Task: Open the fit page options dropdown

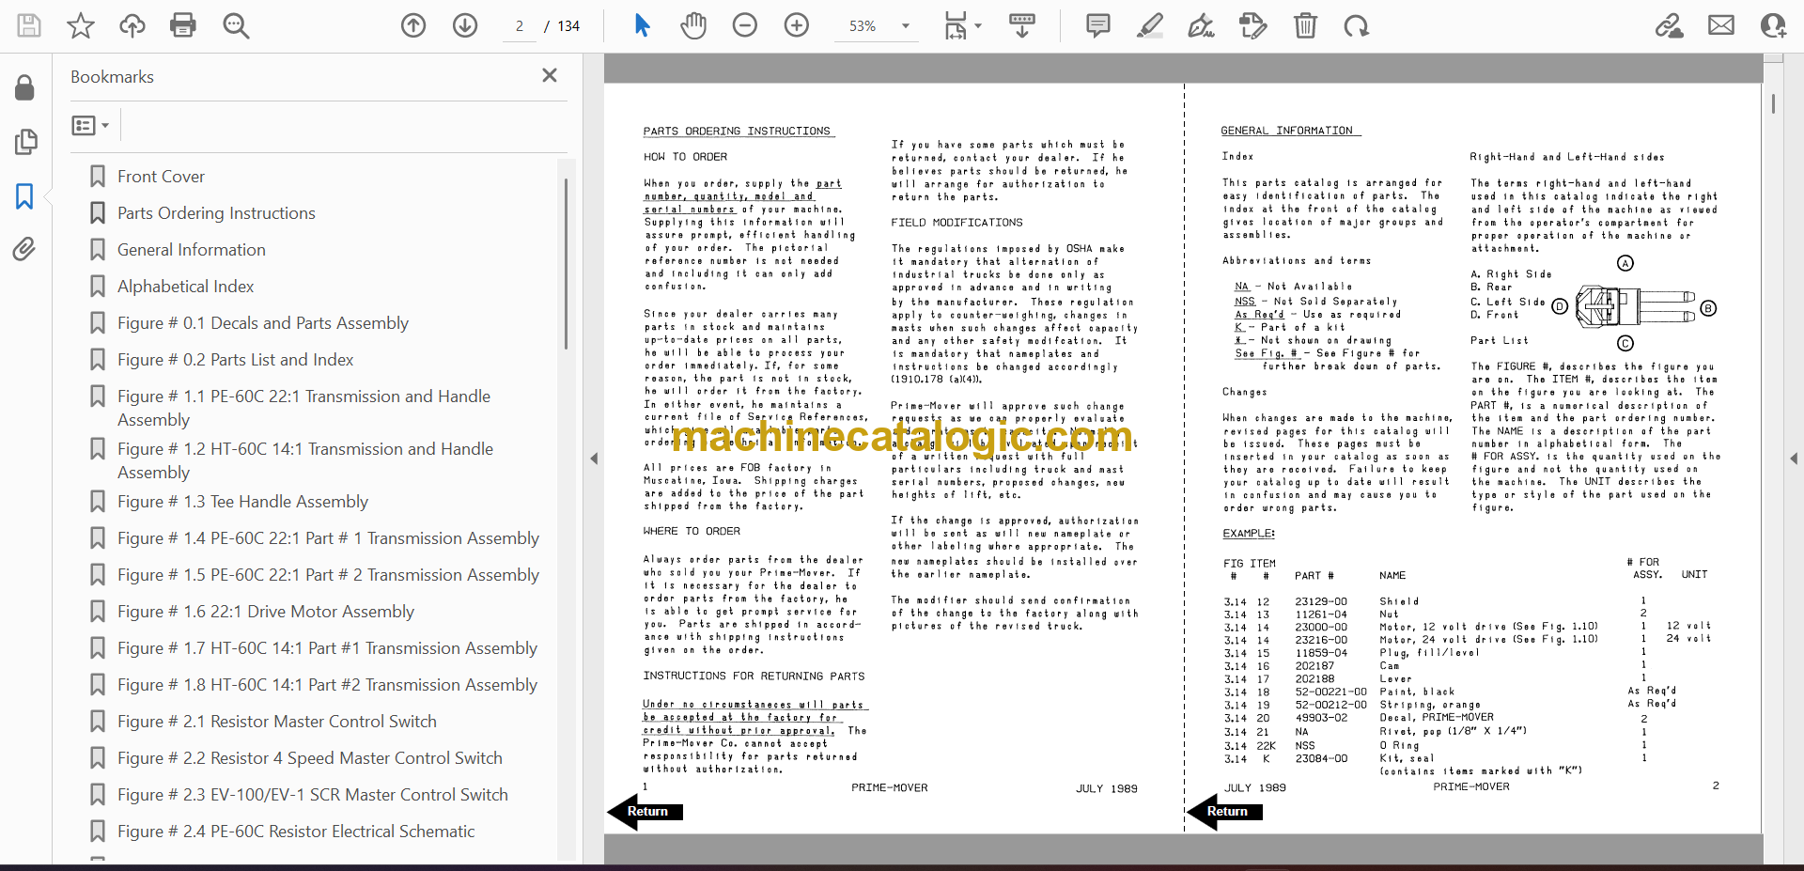Action: pyautogui.click(x=962, y=25)
